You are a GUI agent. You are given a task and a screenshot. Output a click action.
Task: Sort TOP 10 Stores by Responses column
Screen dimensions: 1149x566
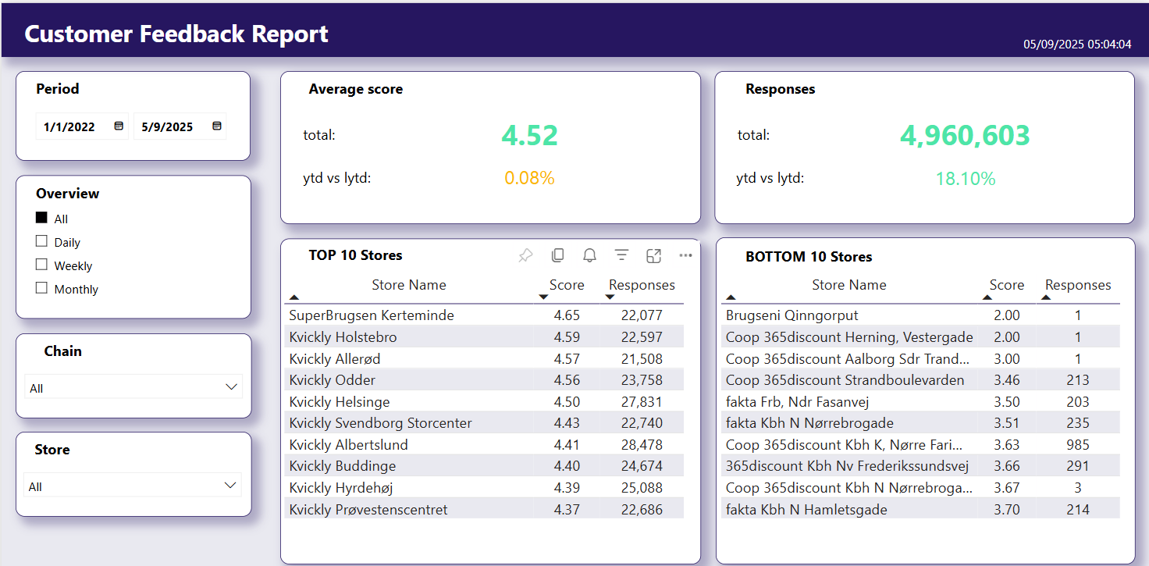(642, 285)
